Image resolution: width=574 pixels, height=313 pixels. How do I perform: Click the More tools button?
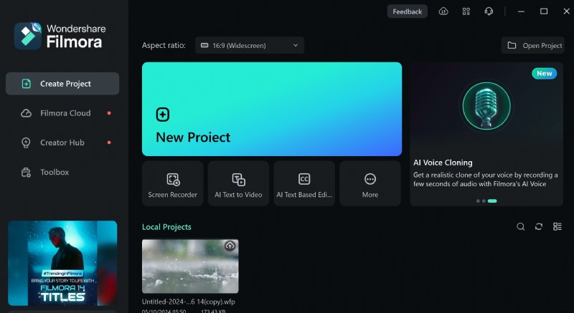click(x=370, y=183)
